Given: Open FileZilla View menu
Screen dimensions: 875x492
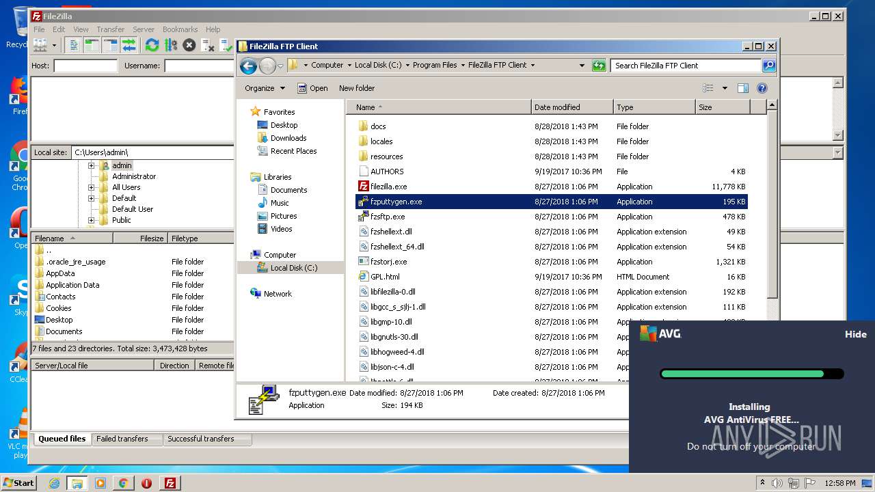Looking at the screenshot, I should coord(81,29).
